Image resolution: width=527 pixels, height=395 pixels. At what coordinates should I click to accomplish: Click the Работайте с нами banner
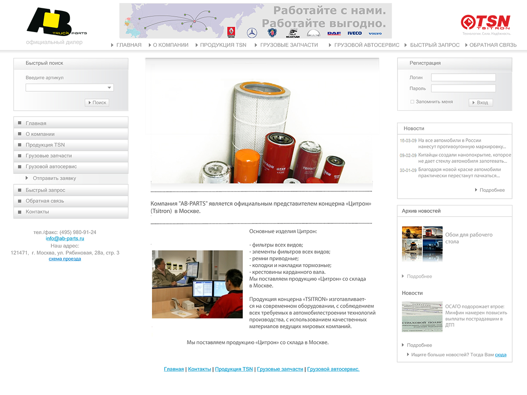256,21
